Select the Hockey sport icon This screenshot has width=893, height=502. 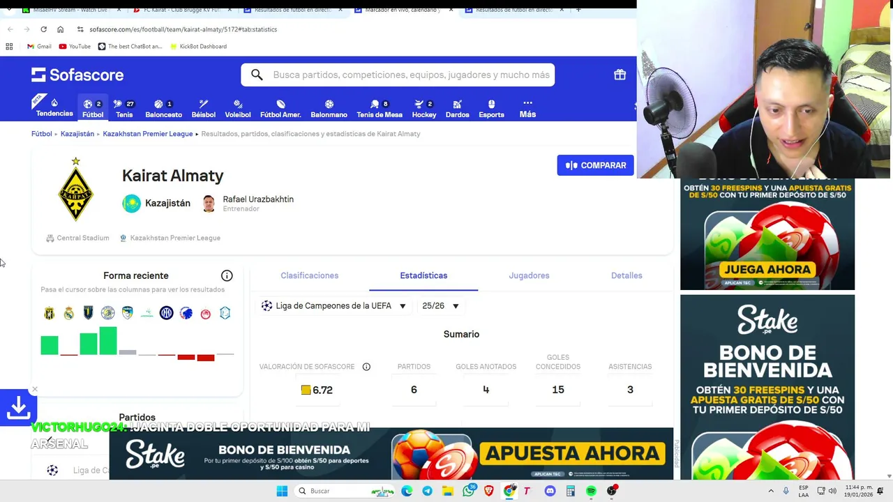pyautogui.click(x=423, y=108)
